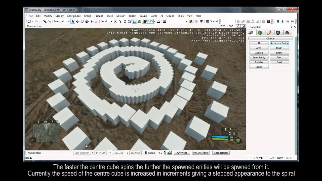Toggle snap to terrain and objects icon
Screen dimensions: 322x181
pyautogui.click(x=139, y=21)
